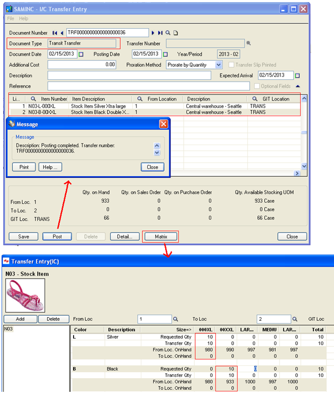Click Black Requested Qty 00XXL cell
The image size is (334, 395).
point(227,369)
